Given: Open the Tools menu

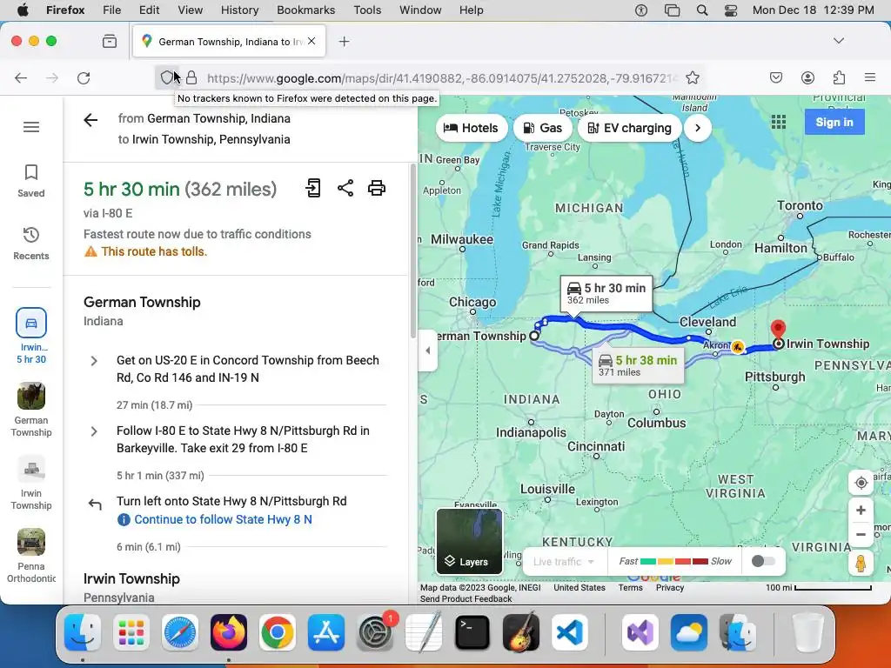Looking at the screenshot, I should point(367,10).
